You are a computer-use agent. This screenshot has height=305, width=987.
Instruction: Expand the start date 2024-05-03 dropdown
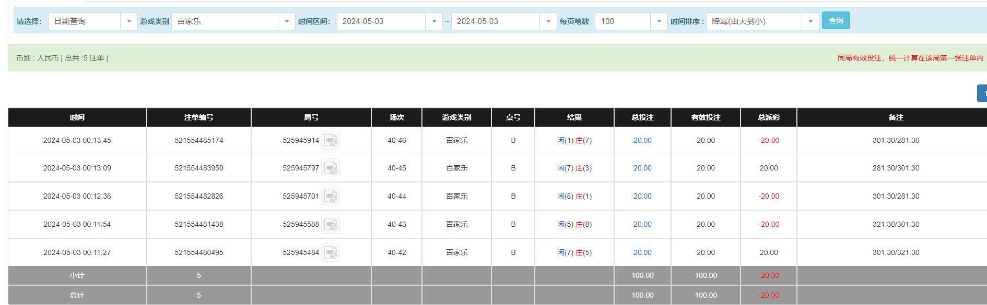click(389, 21)
